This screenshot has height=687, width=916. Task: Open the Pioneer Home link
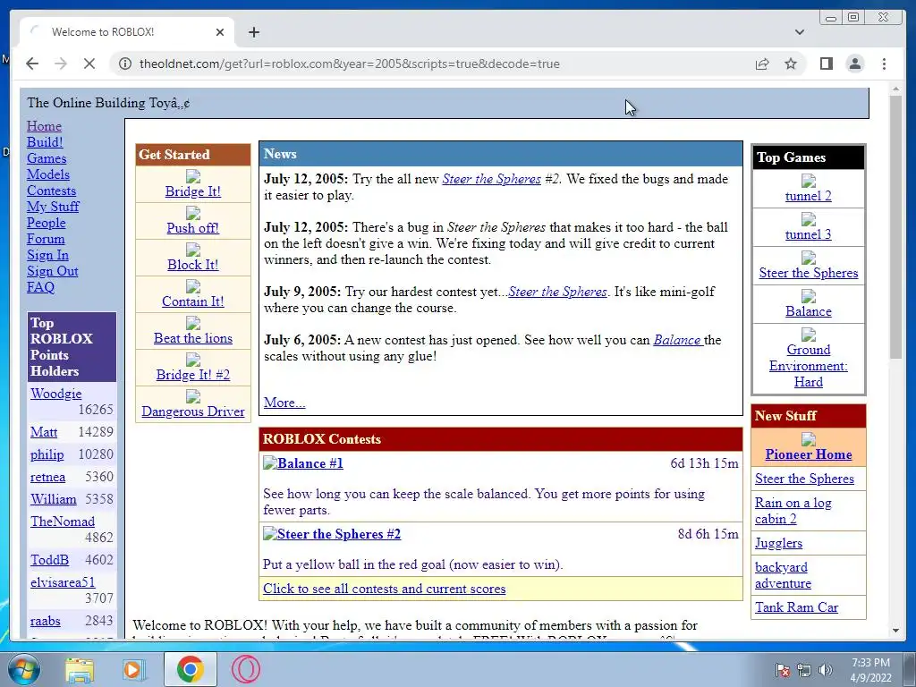[809, 454]
